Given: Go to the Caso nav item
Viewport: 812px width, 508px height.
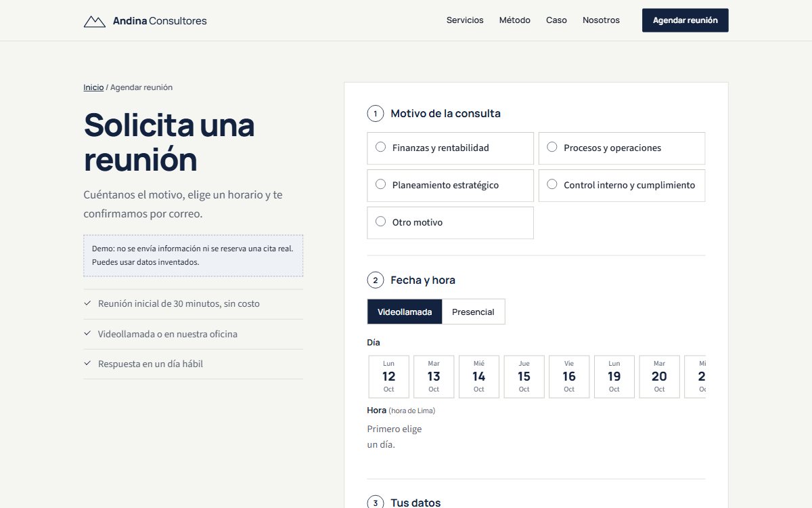Looking at the screenshot, I should click(556, 20).
